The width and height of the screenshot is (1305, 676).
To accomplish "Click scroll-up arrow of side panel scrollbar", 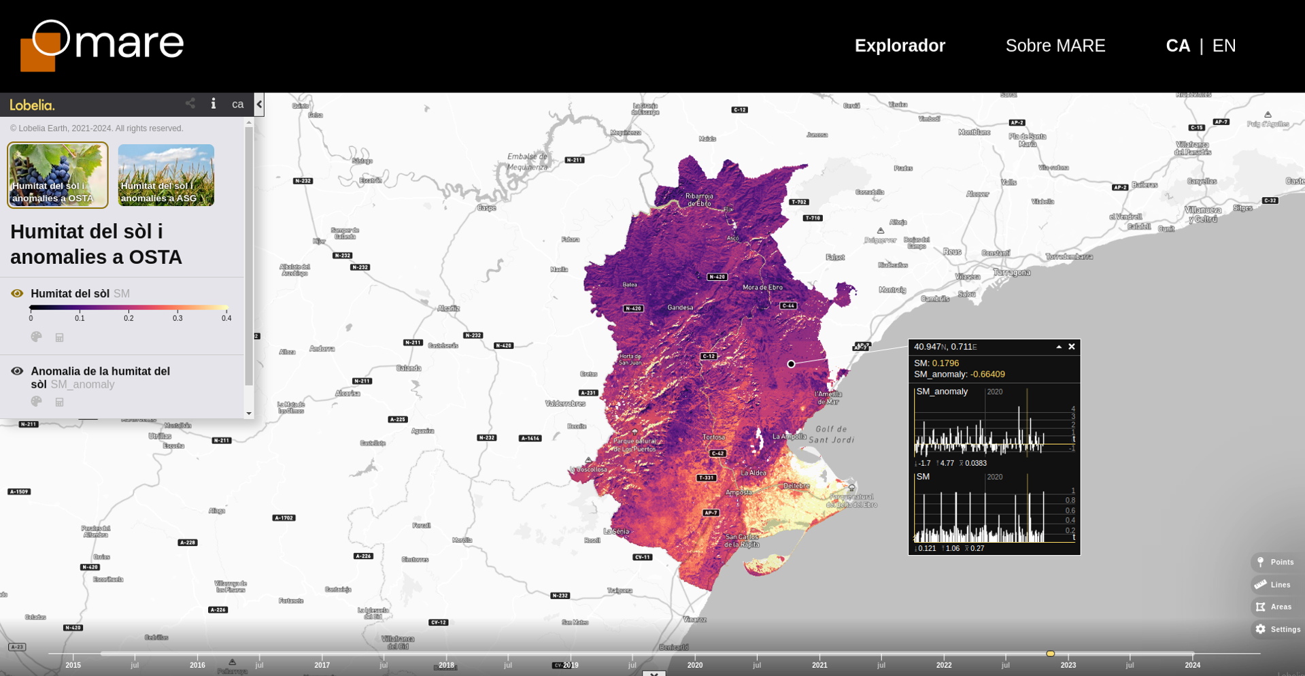I will coord(249,122).
